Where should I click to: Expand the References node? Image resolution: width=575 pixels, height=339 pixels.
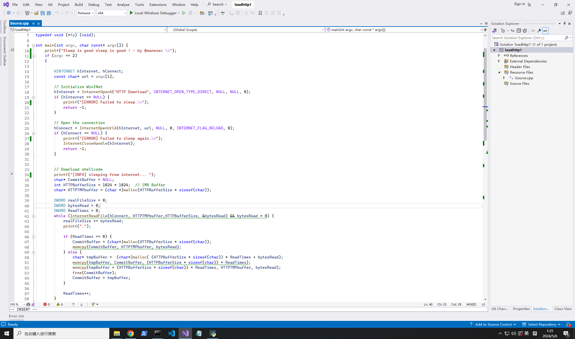pos(499,55)
